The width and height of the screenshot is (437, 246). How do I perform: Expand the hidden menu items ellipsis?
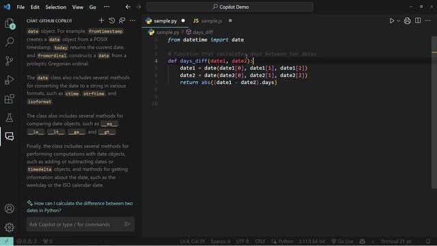[x=107, y=7]
